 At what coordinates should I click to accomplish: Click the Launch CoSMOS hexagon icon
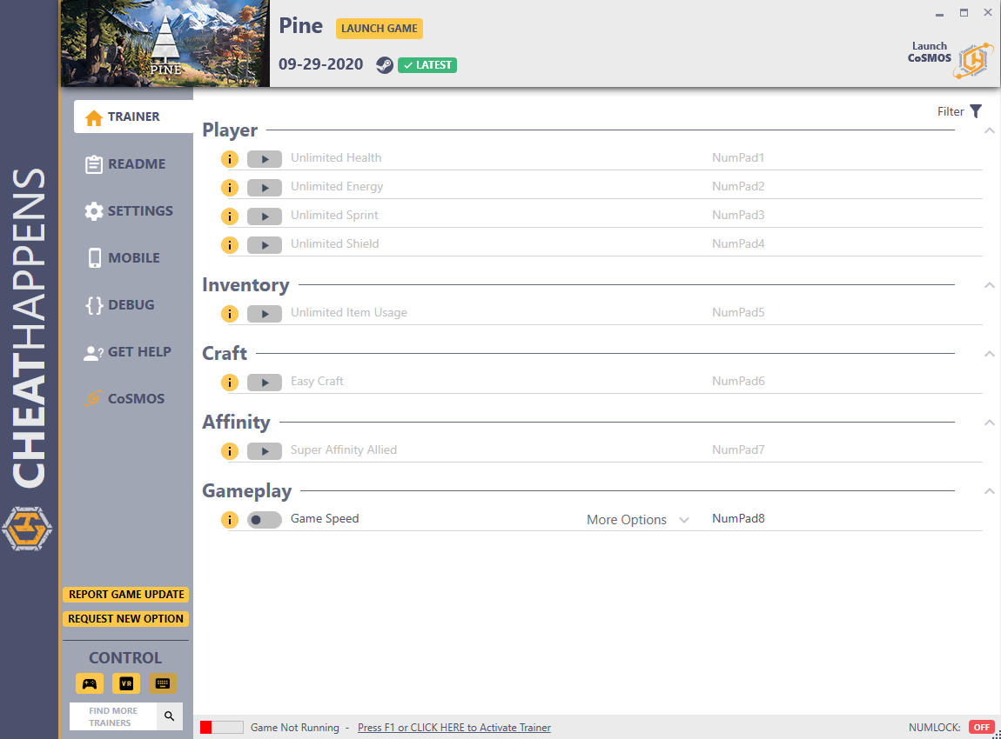pos(973,60)
